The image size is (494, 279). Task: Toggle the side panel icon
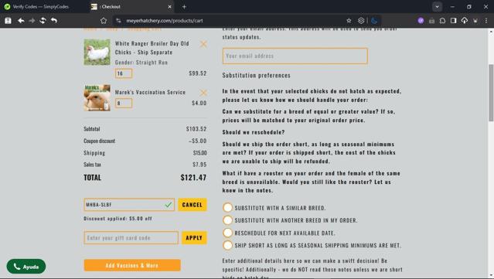[453, 20]
